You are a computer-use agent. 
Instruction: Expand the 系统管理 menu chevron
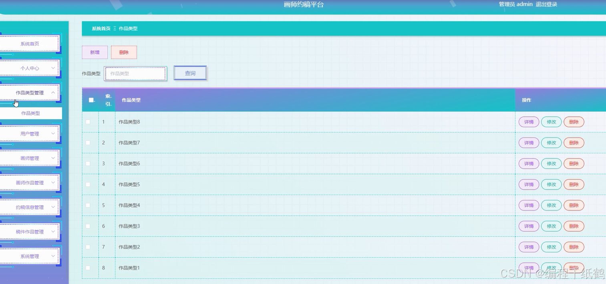(x=53, y=256)
